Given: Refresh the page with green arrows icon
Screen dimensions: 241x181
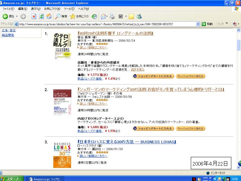Looking at the screenshot, I should pyautogui.click(x=42, y=16).
